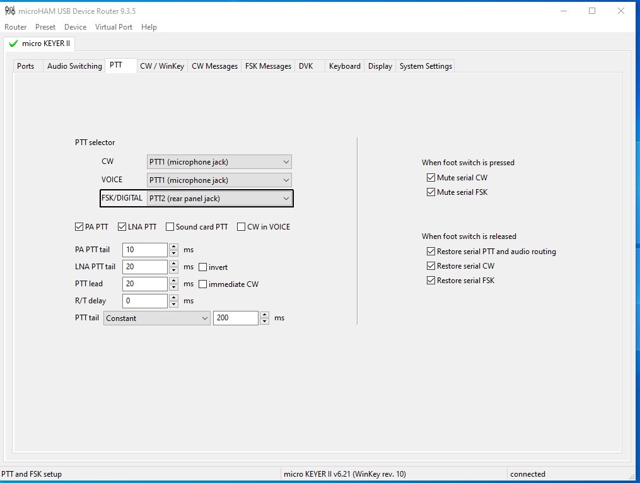Click the PTT lead value field
The image size is (640, 483).
pos(145,284)
